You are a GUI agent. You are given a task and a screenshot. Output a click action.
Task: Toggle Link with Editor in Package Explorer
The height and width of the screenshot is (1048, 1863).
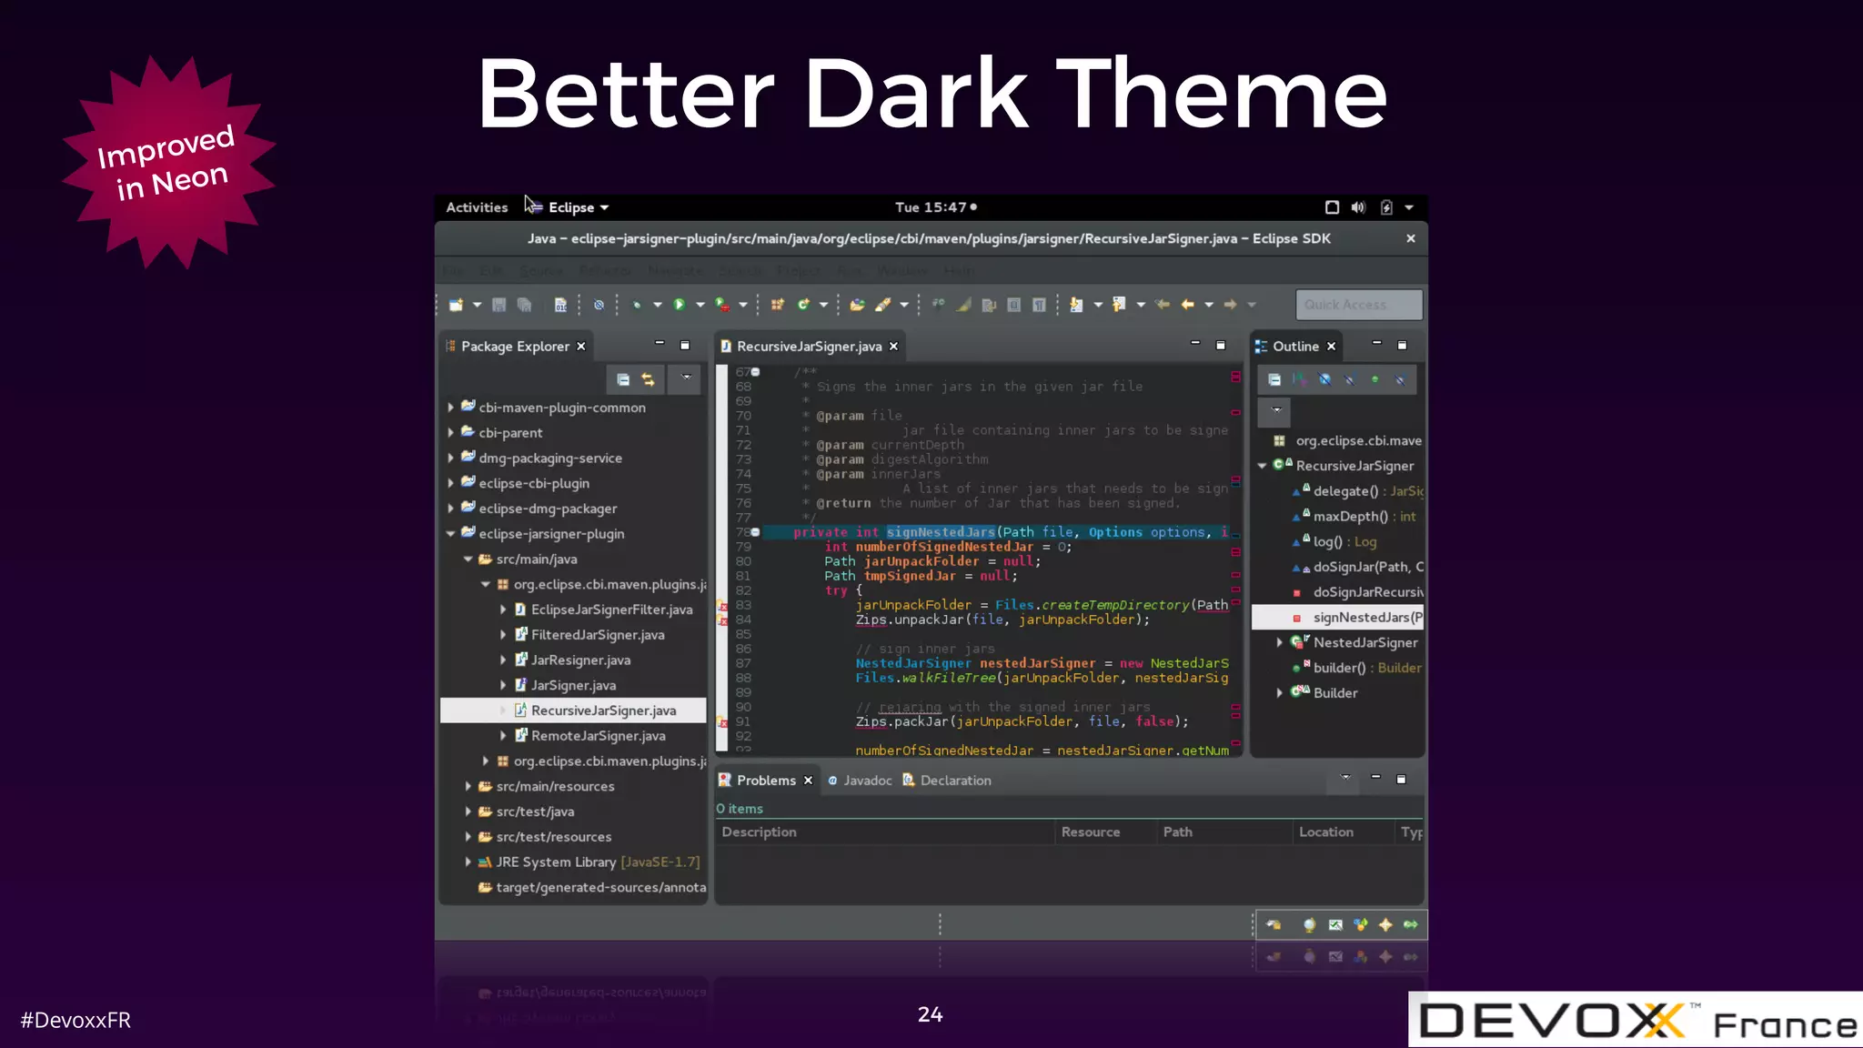(648, 379)
